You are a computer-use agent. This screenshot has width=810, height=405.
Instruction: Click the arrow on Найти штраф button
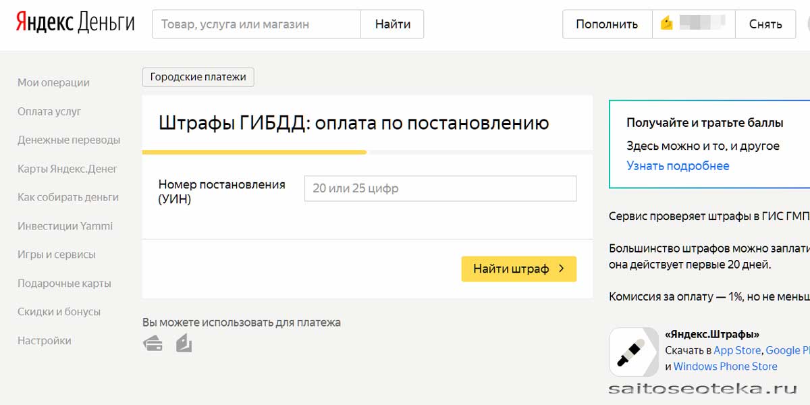562,269
